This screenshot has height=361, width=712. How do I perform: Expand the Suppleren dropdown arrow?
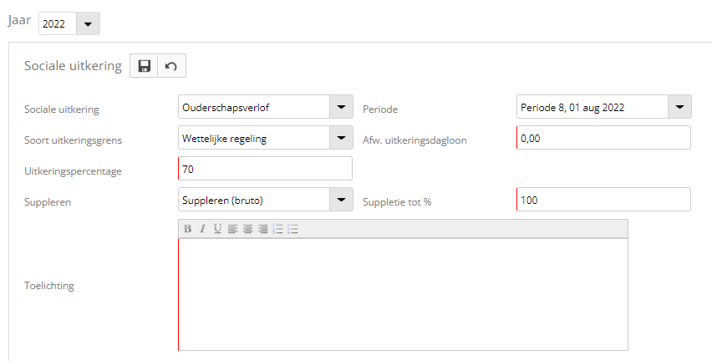pos(341,200)
